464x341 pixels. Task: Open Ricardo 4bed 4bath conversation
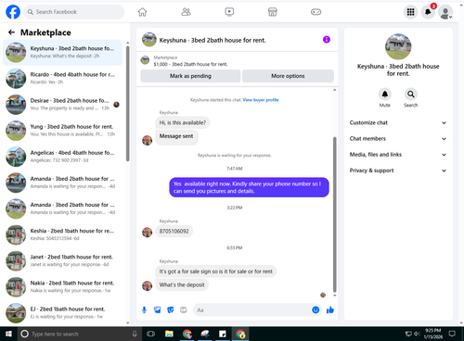click(63, 78)
